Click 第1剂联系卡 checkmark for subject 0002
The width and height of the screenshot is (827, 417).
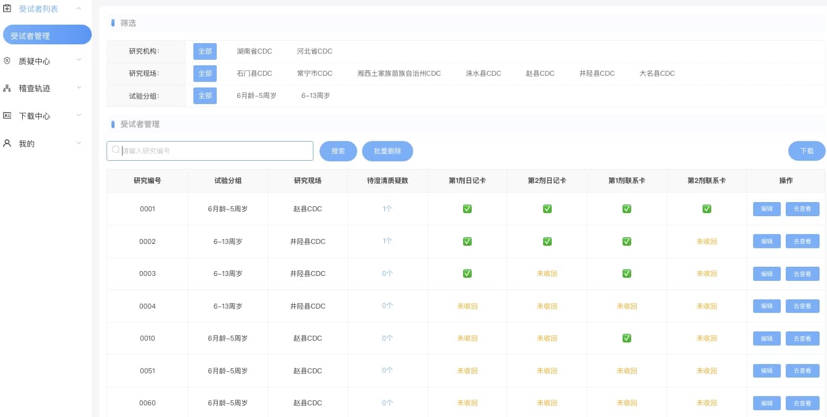click(x=627, y=241)
